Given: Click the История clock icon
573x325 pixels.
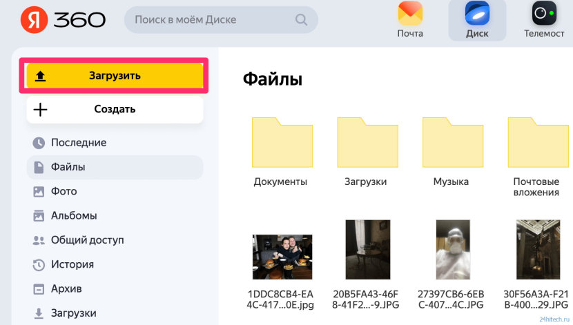Looking at the screenshot, I should coord(39,264).
